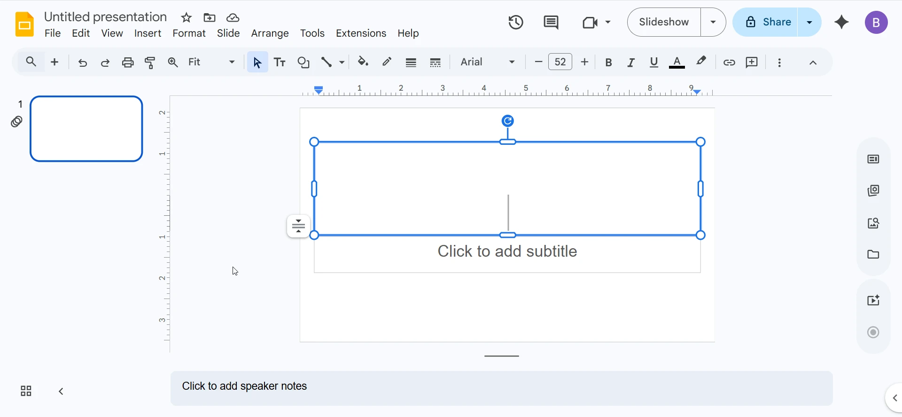Viewport: 902px width, 417px height.
Task: Expand Slideshow options arrow
Action: (x=713, y=22)
